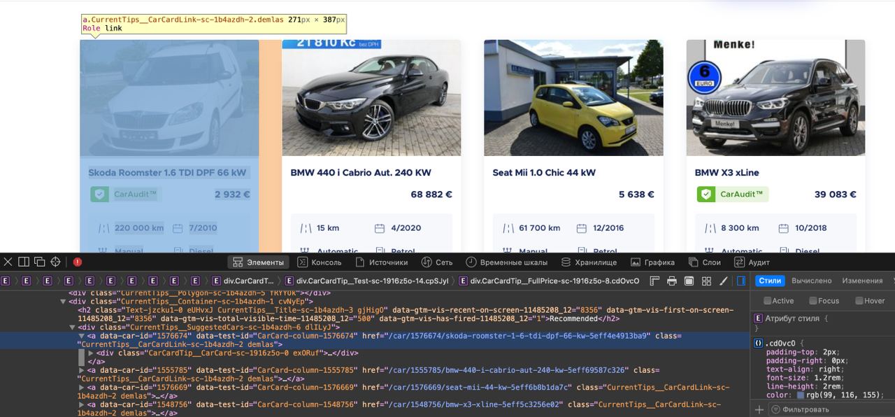Switch to the Источники tab
Image resolution: width=895 pixels, height=417 pixels.
(x=382, y=262)
